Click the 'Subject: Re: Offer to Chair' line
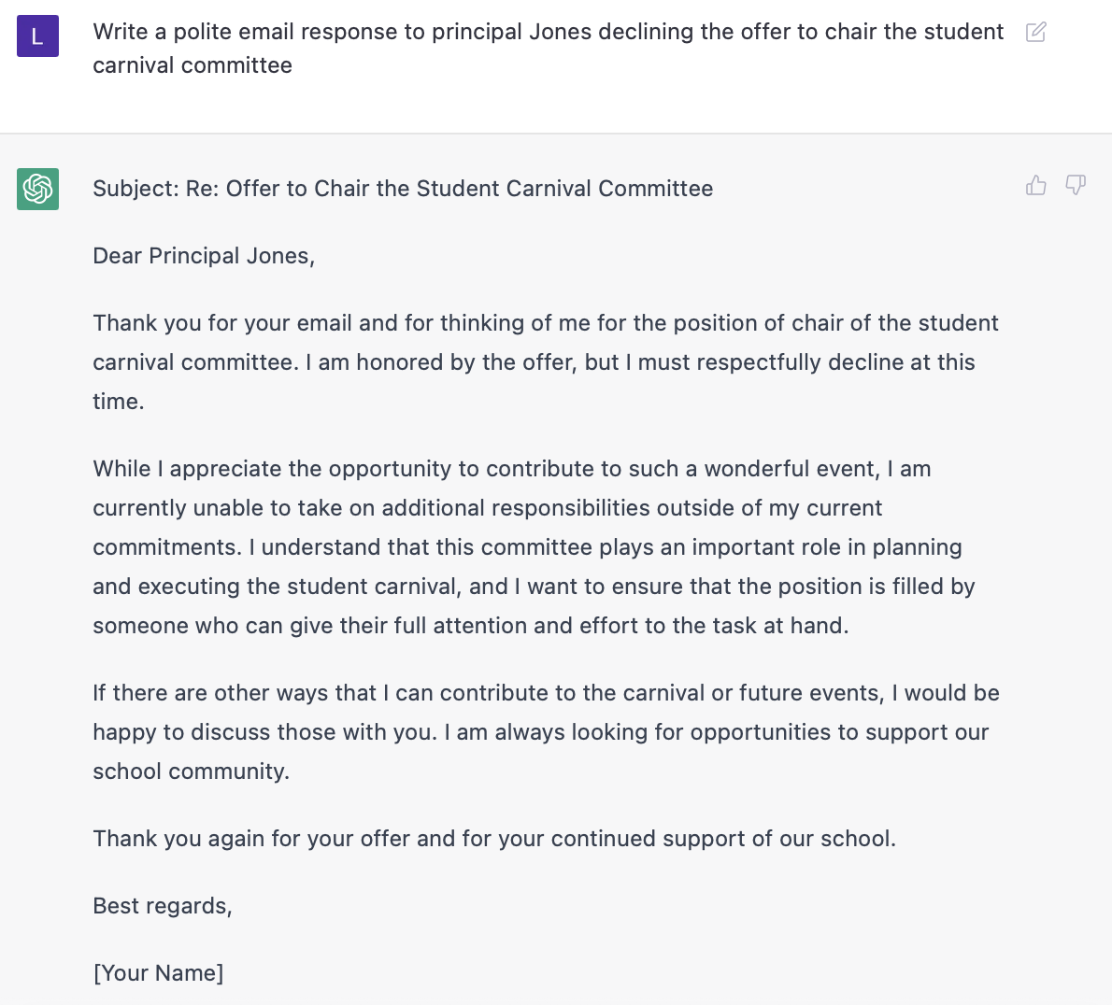The image size is (1112, 1005). pyautogui.click(x=403, y=189)
